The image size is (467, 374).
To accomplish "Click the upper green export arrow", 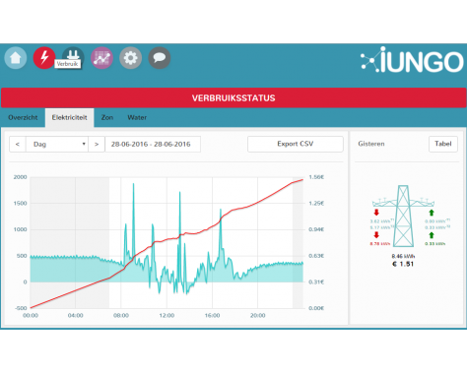I will tap(432, 213).
